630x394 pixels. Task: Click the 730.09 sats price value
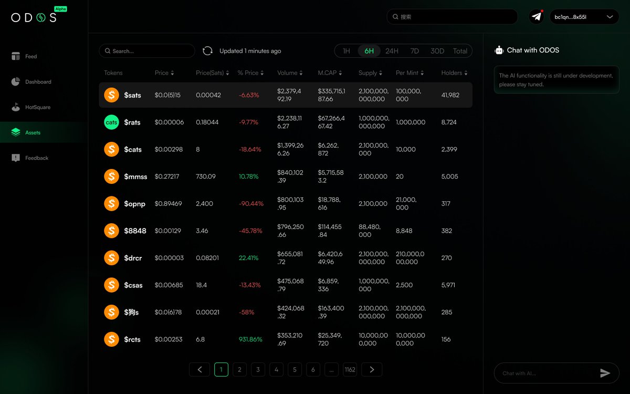tap(206, 177)
